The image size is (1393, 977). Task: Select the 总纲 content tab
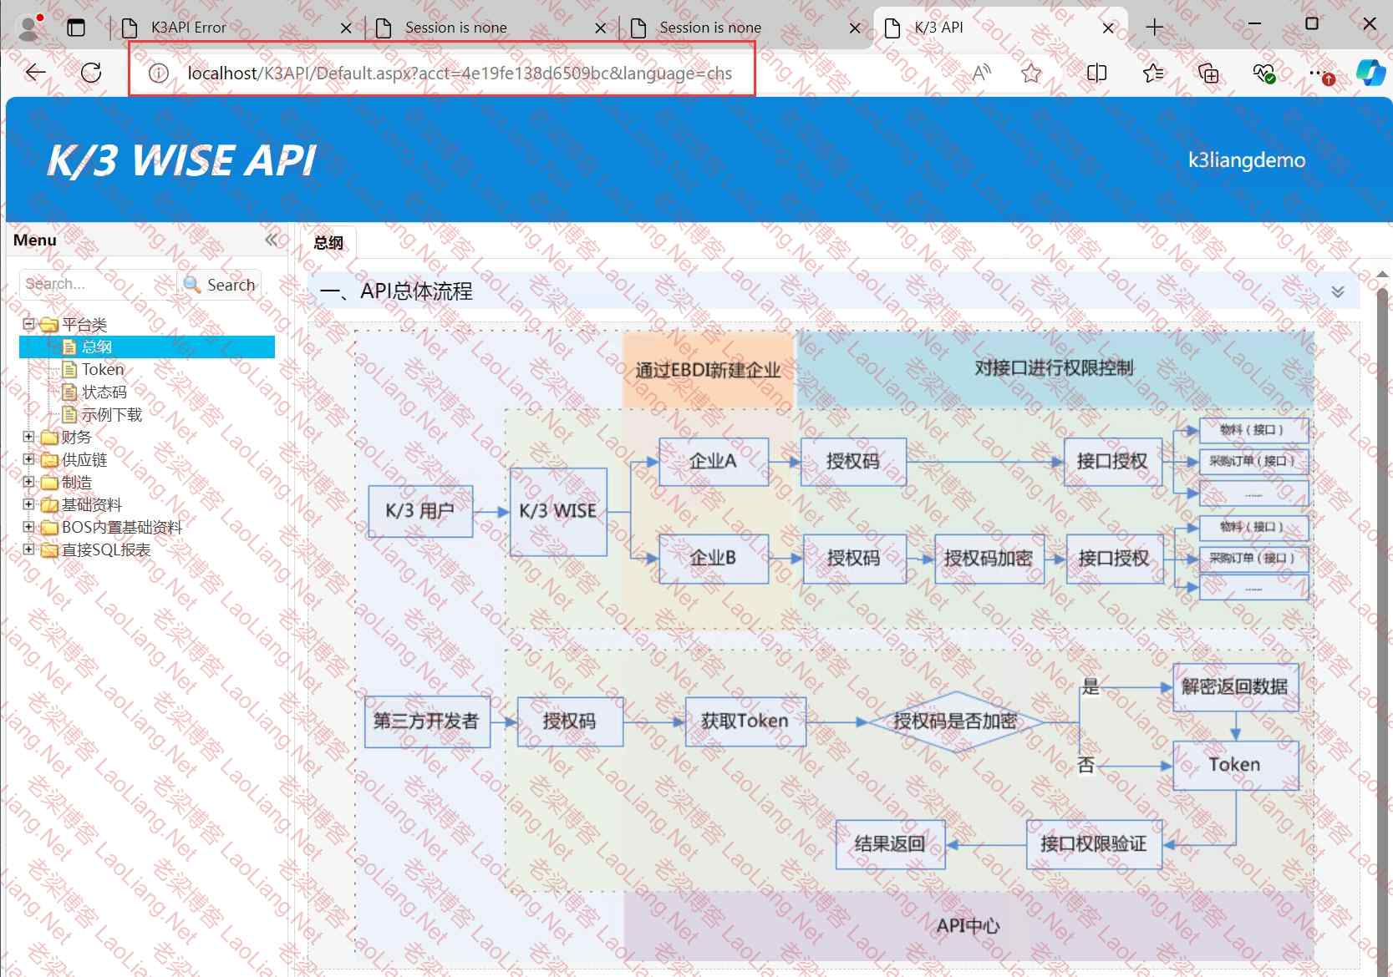coord(328,242)
